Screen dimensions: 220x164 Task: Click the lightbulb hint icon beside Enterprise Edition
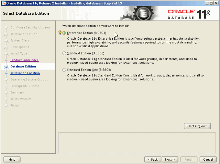(60, 33)
